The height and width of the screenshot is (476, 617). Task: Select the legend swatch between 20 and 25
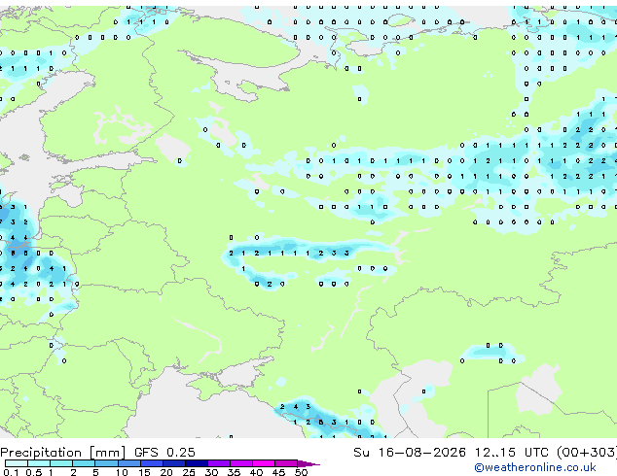tap(174, 463)
